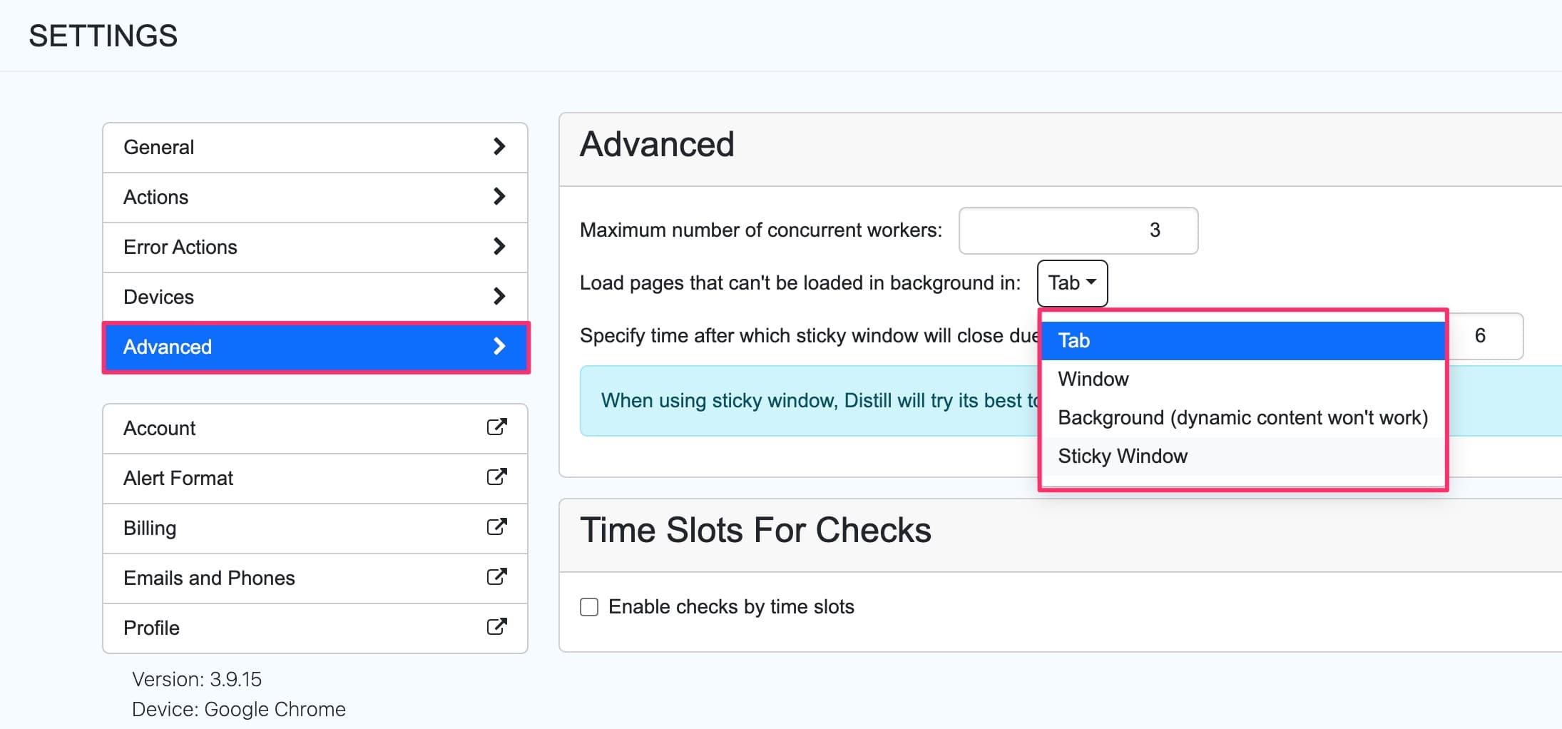Open Account settings via external link icon
Screen dimensions: 1562x729
point(497,428)
